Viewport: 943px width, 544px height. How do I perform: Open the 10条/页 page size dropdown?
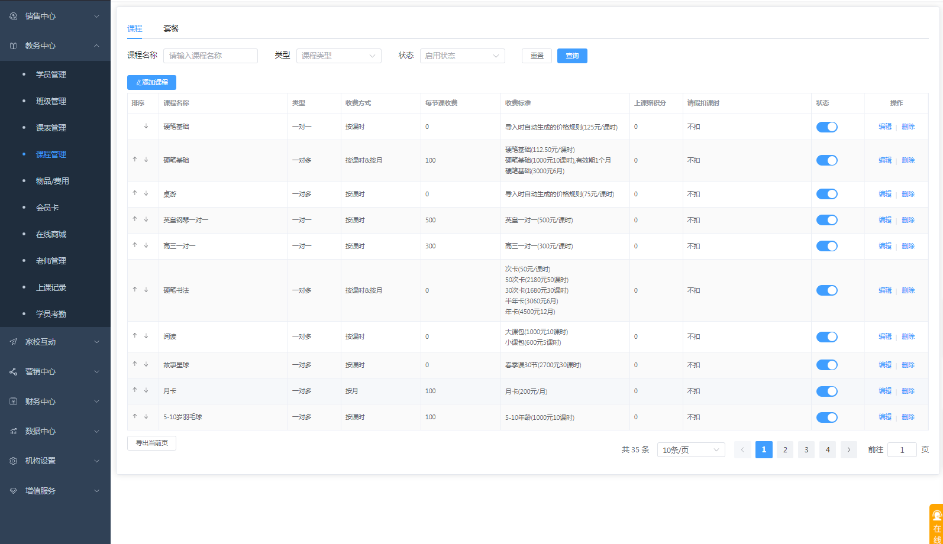click(691, 450)
